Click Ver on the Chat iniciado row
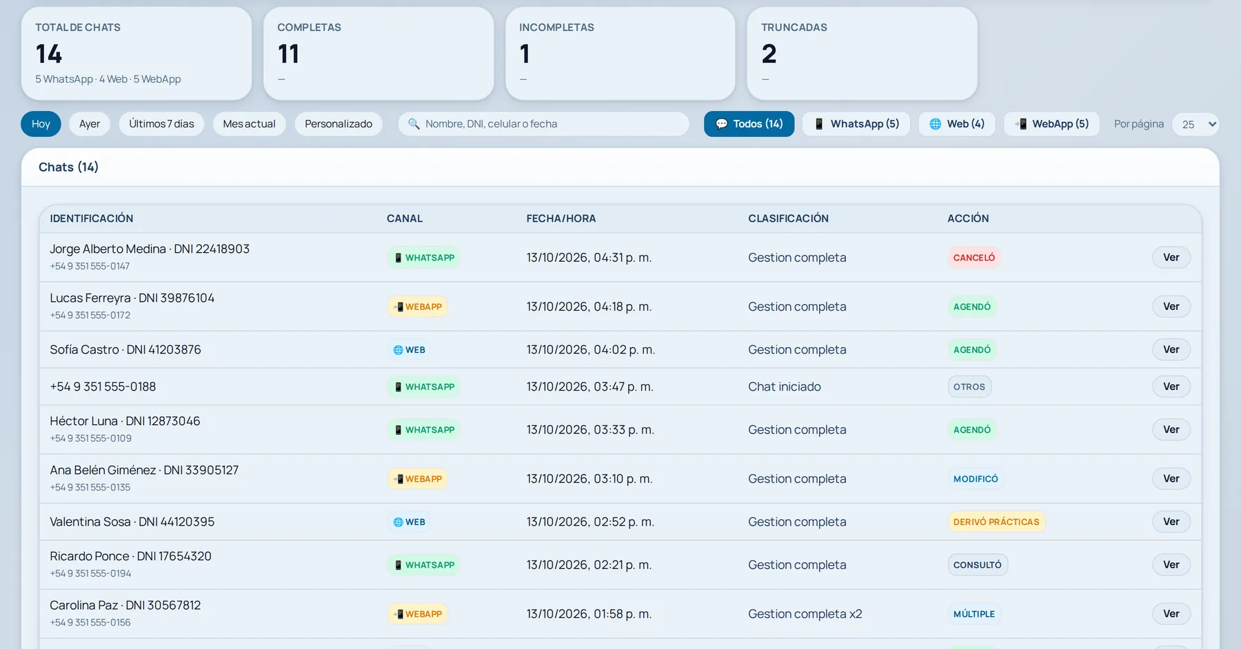Viewport: 1241px width, 649px height. click(x=1171, y=387)
